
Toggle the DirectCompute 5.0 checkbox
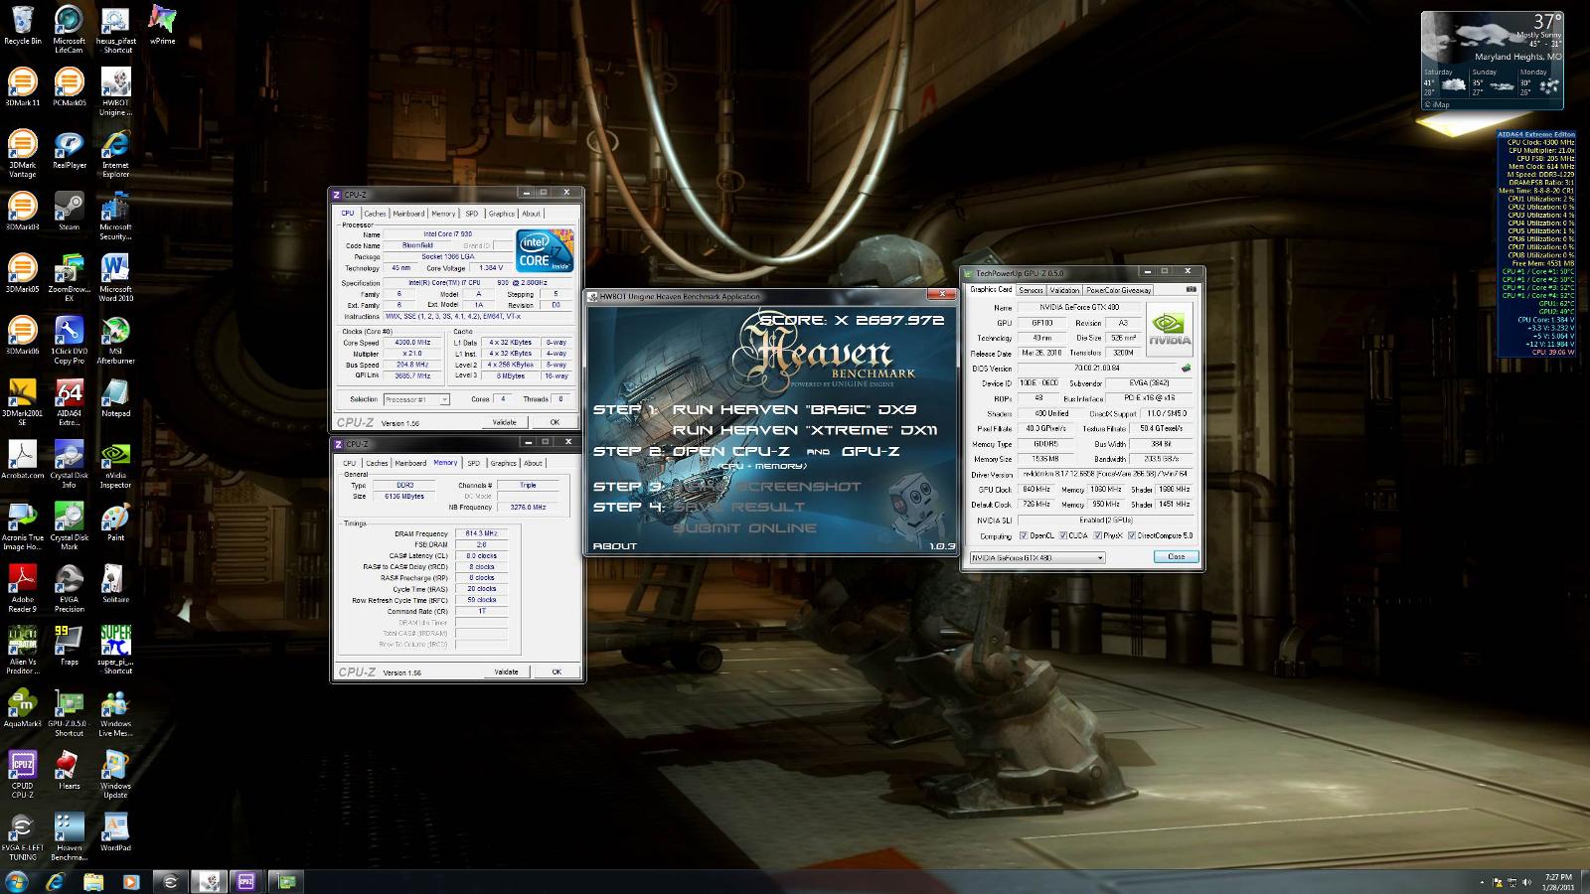[x=1132, y=535]
